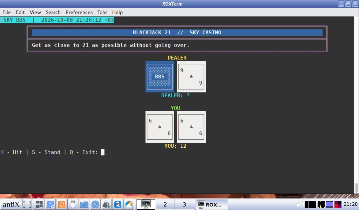This screenshot has width=359, height=210.
Task: Open the Edit menu
Action: (20, 12)
